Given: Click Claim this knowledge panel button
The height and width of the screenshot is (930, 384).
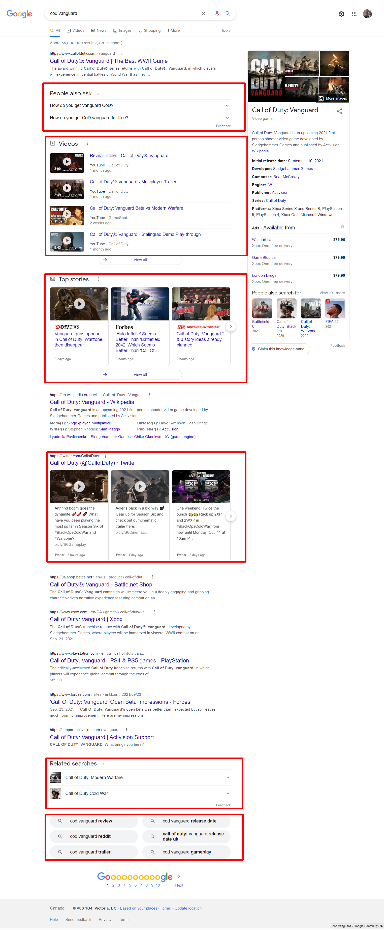Looking at the screenshot, I should (279, 349).
